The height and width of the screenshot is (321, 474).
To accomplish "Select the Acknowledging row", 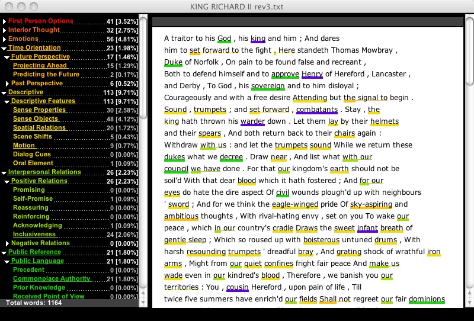I will [75, 225].
